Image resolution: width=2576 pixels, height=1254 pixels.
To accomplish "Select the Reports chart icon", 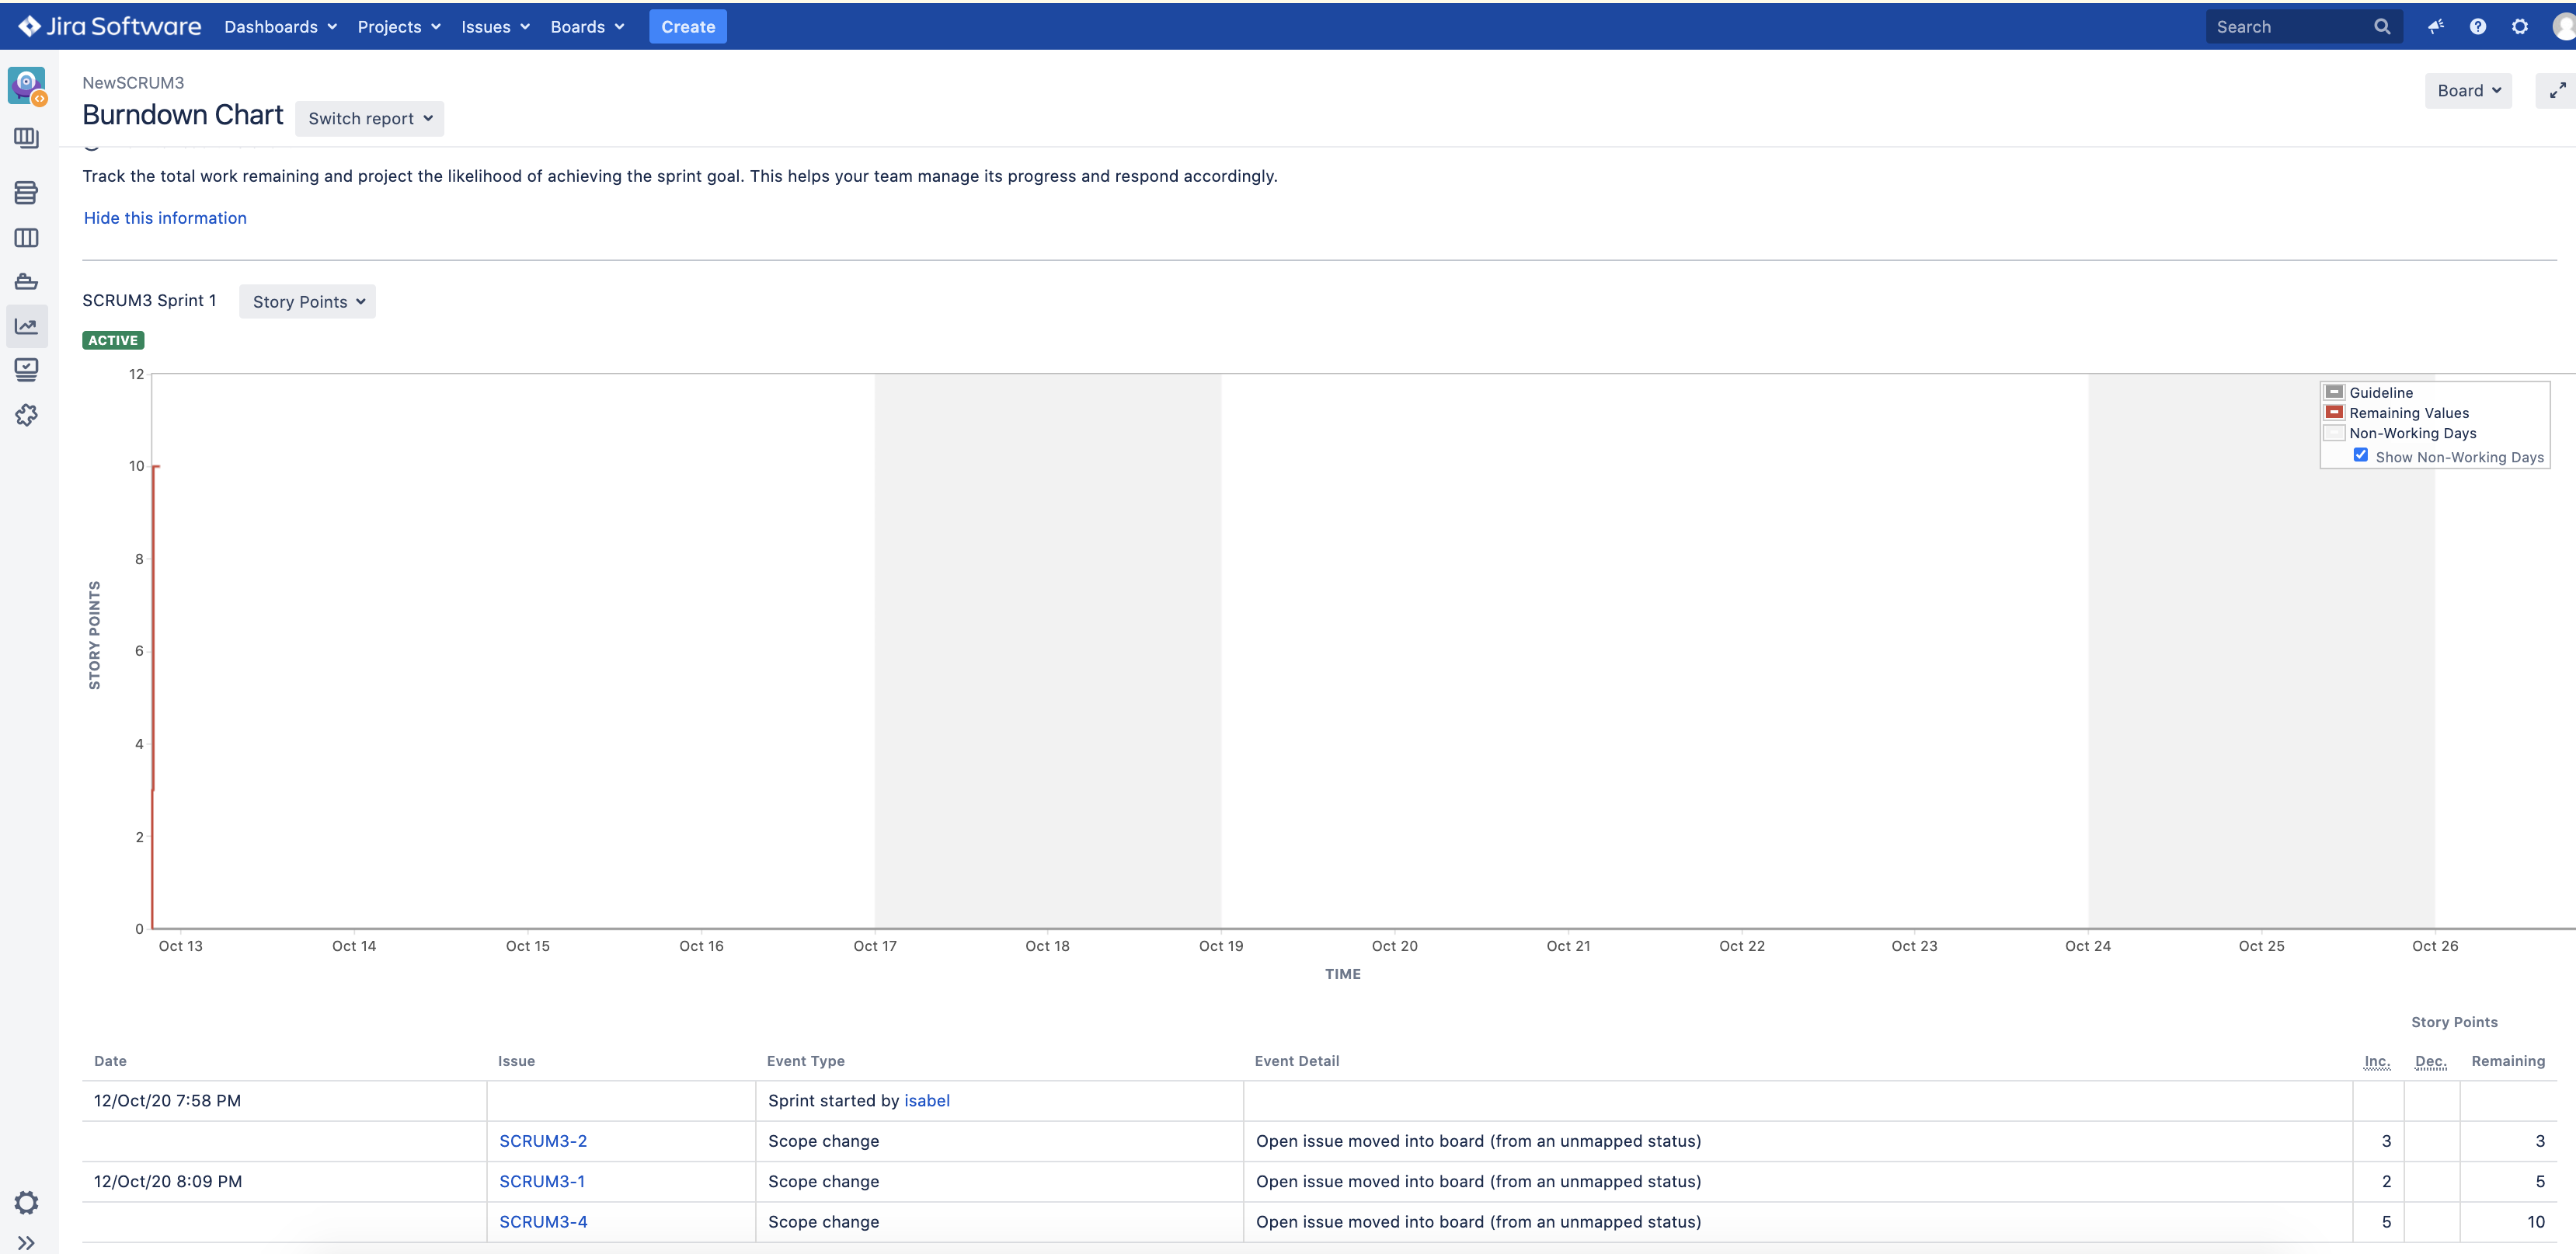I will click(x=26, y=326).
